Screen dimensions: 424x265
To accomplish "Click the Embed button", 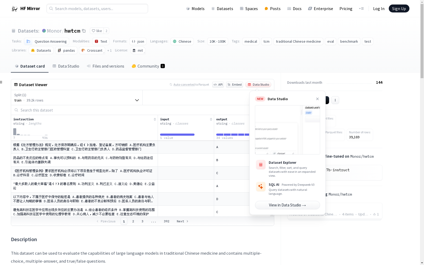I will pyautogui.click(x=235, y=85).
